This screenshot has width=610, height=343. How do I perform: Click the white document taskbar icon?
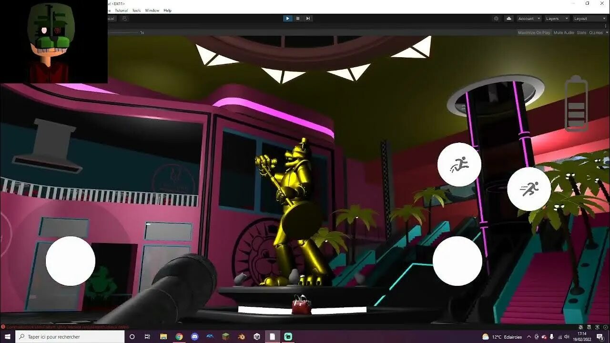273,337
